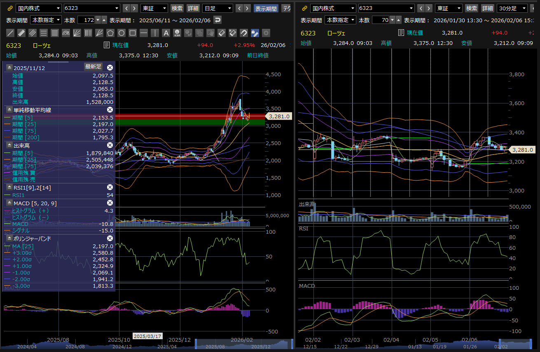The image size is (540, 352).
Task: Remove the ボリンジャーバンド indicator with its X
Action: pos(110,238)
